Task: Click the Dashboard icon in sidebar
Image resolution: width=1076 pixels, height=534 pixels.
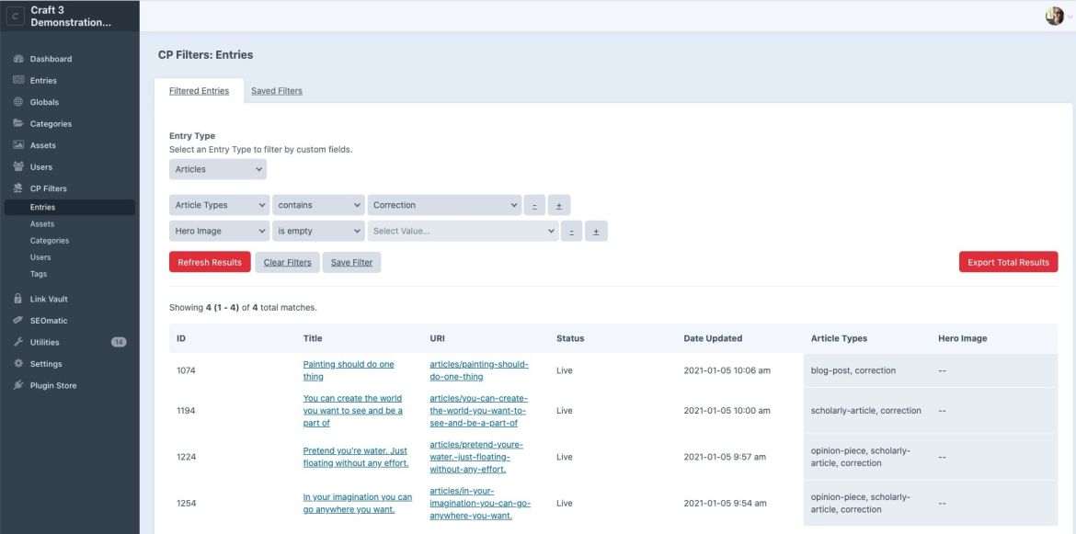Action: [18, 59]
